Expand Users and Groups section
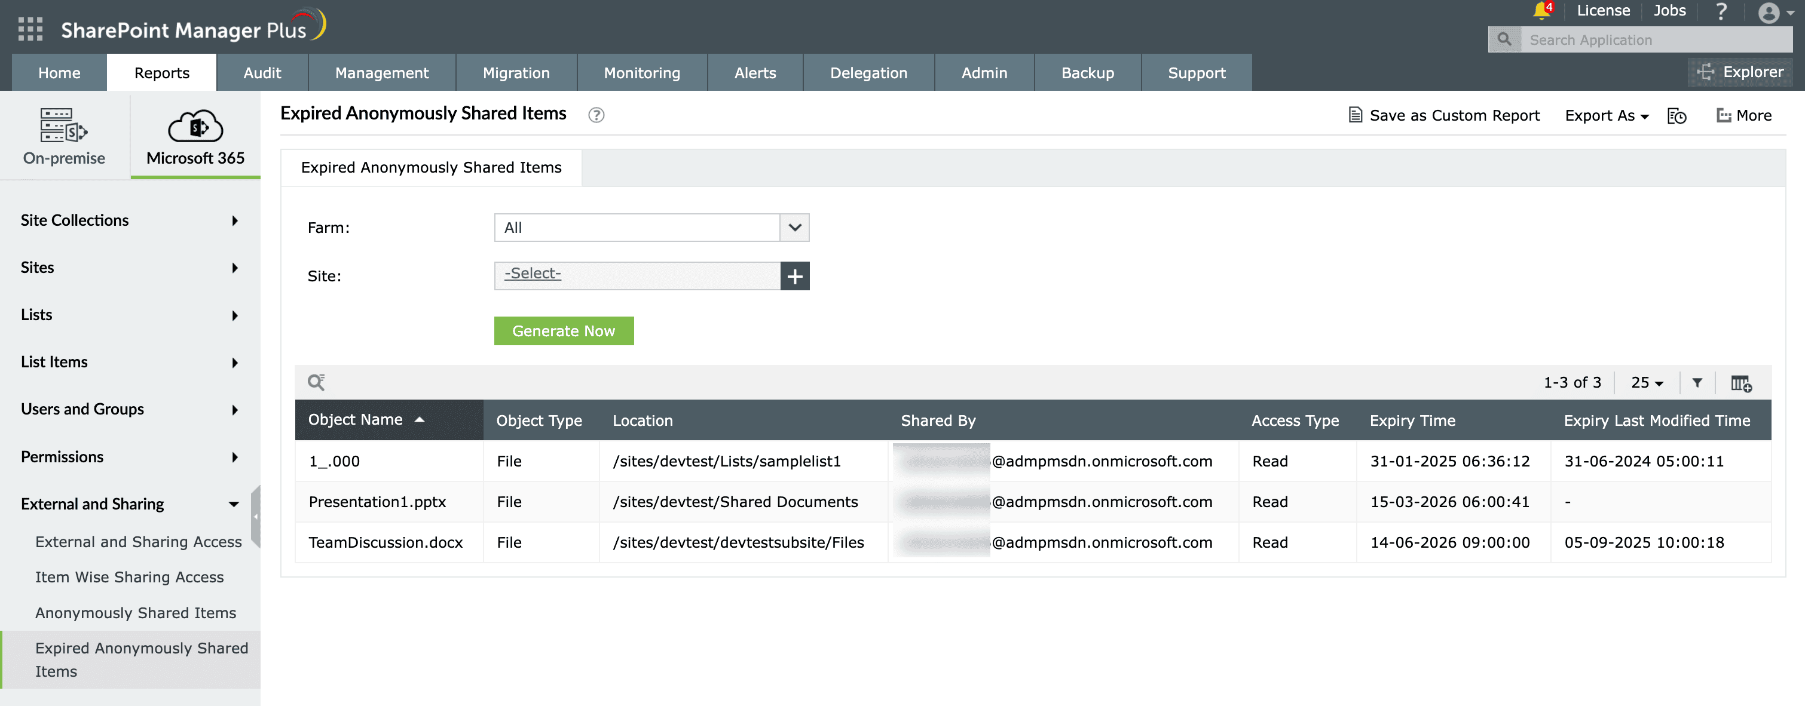This screenshot has width=1805, height=706. [x=130, y=410]
